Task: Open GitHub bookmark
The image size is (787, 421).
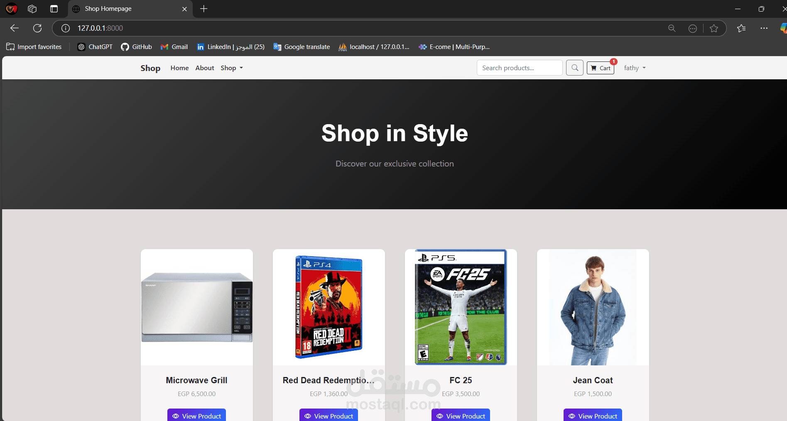Action: pos(137,47)
